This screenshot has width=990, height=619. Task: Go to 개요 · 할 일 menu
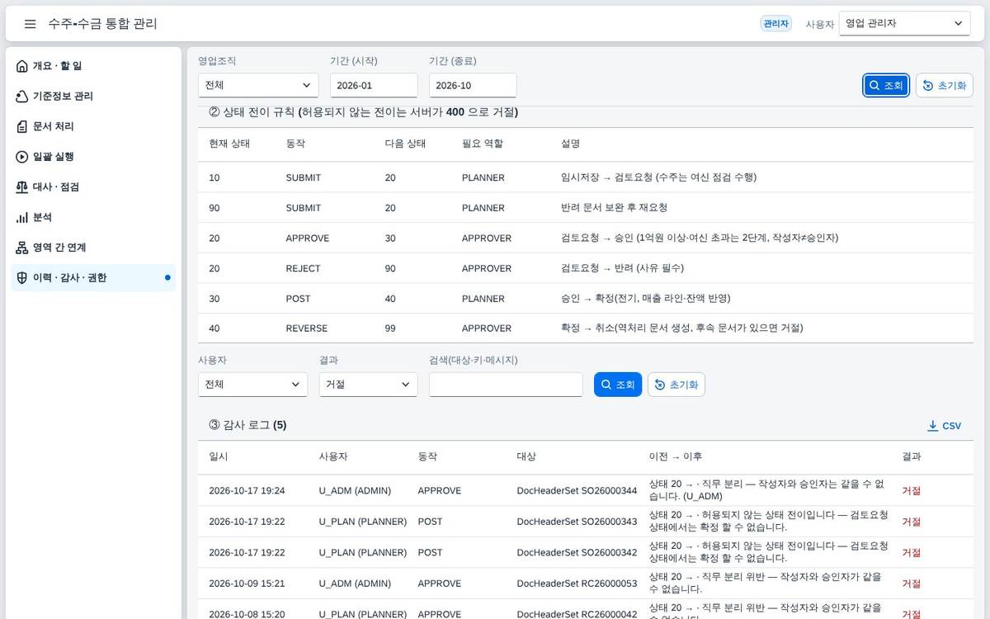93,66
